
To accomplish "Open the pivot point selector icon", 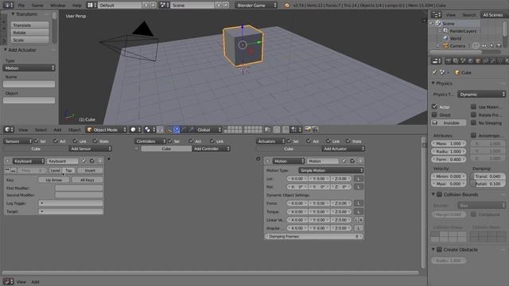I will 150,129.
